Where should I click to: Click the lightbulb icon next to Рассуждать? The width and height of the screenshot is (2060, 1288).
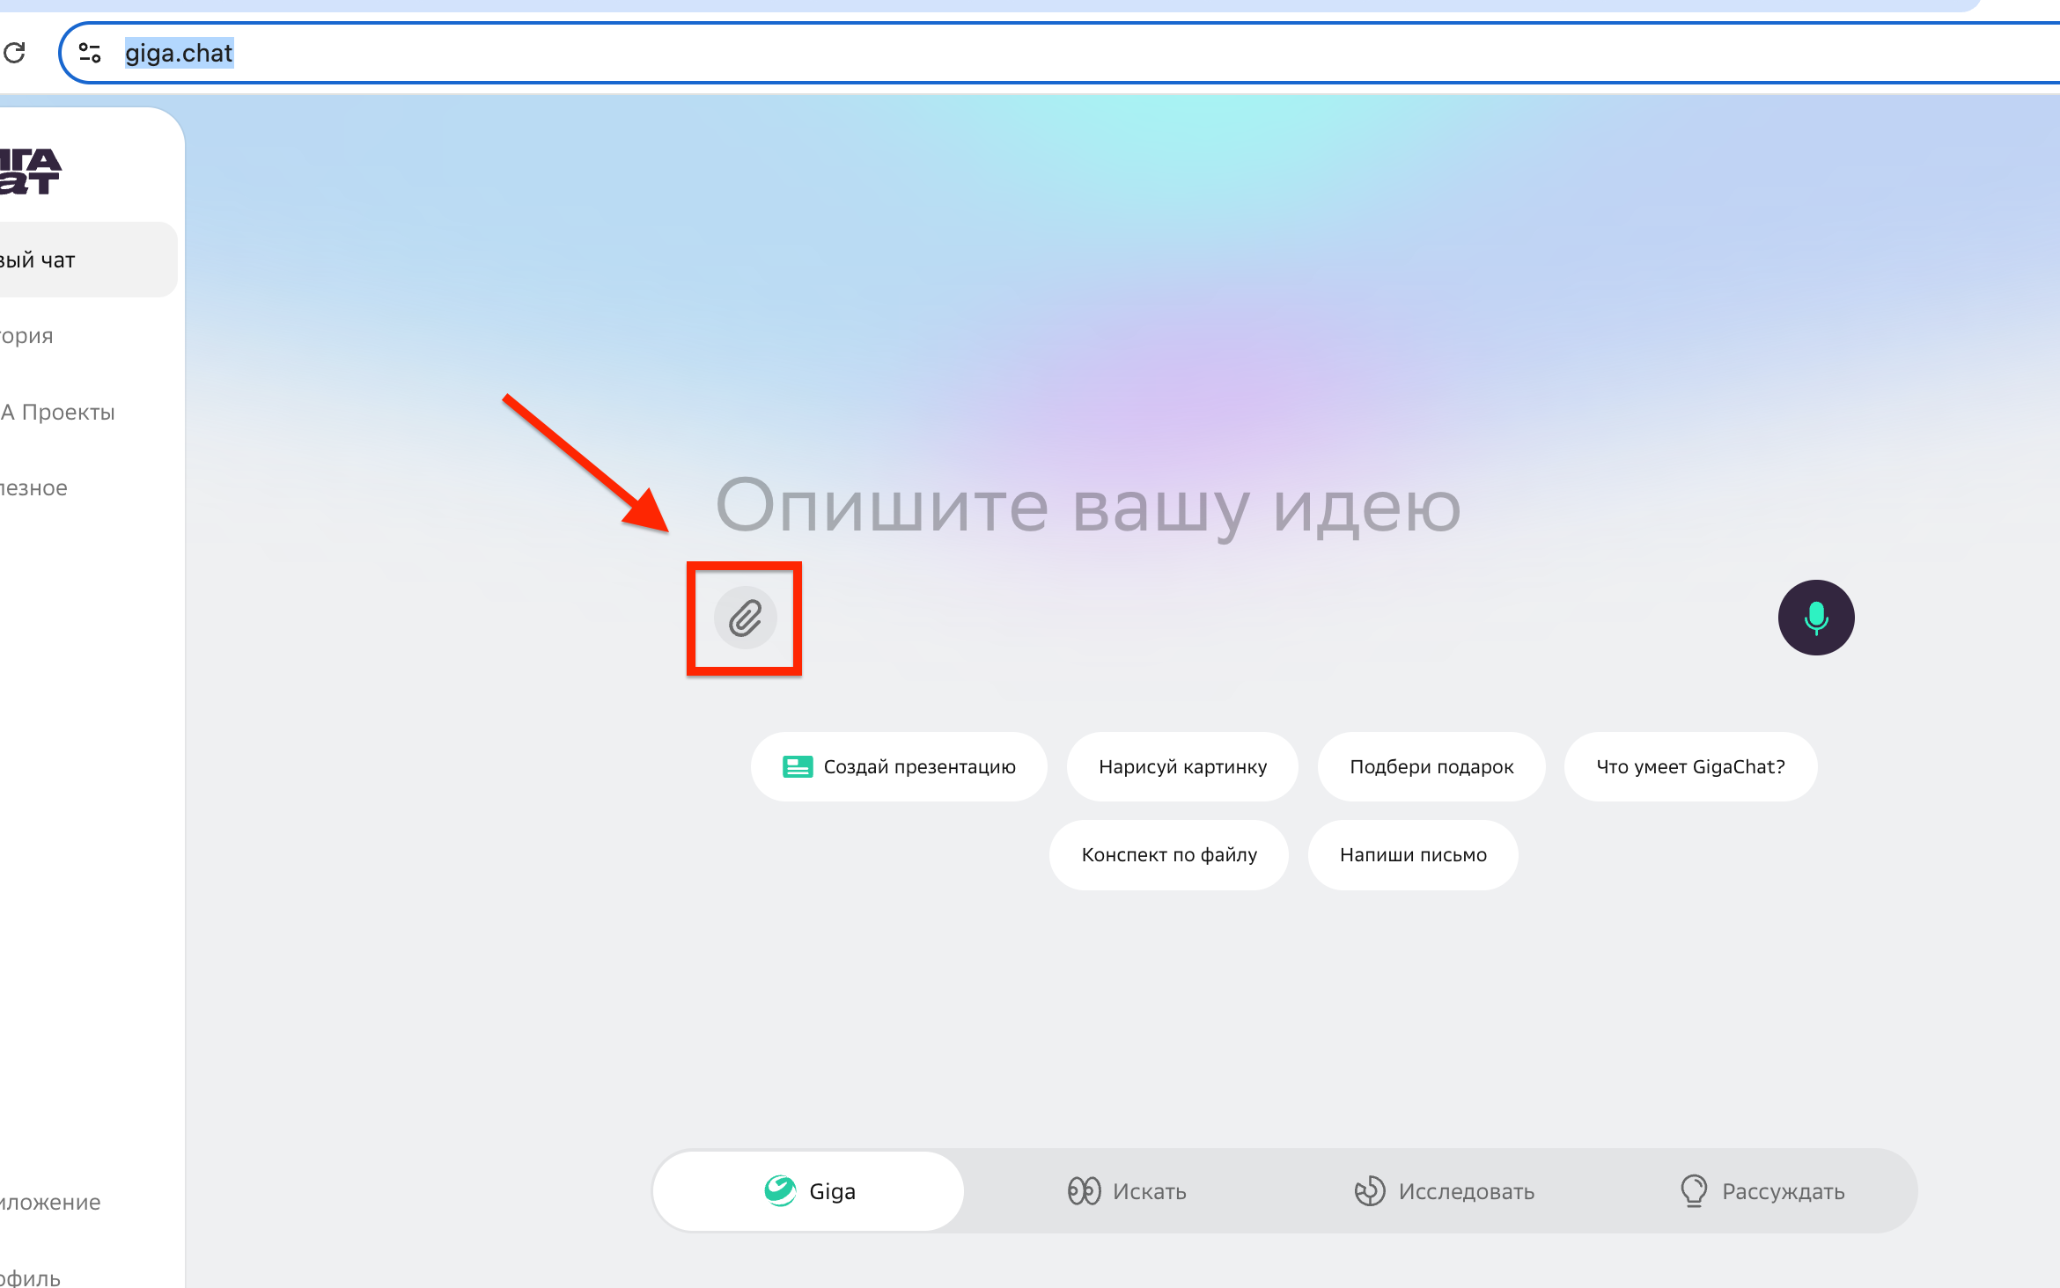click(x=1694, y=1191)
